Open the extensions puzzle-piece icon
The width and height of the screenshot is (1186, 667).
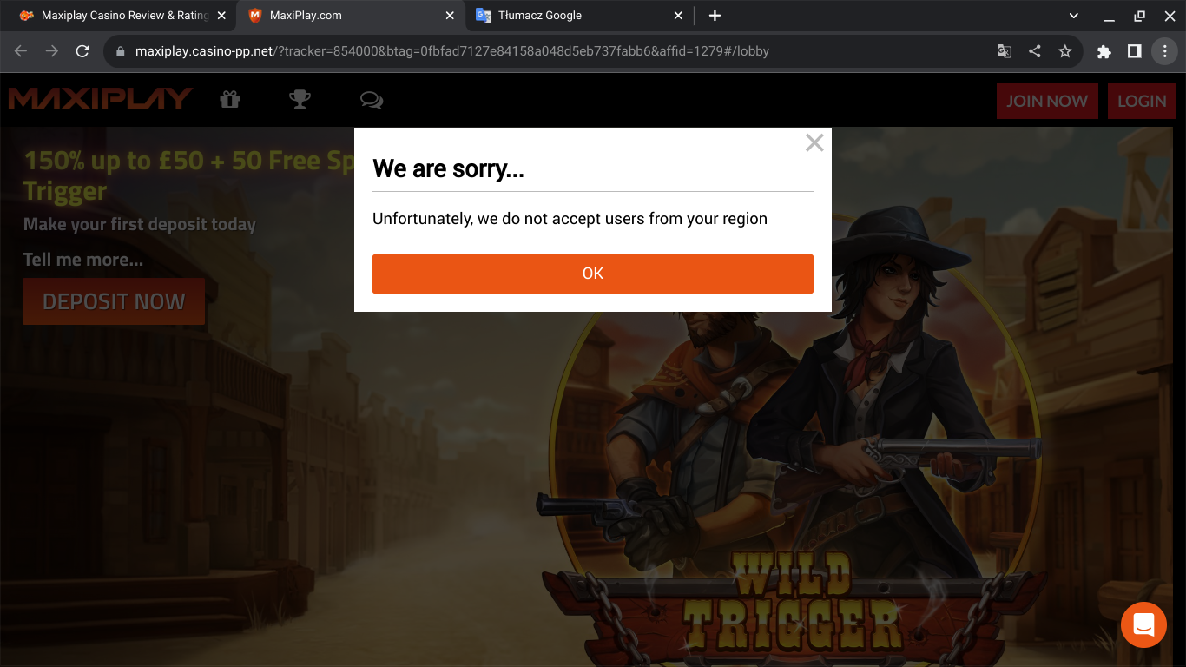pos(1104,51)
